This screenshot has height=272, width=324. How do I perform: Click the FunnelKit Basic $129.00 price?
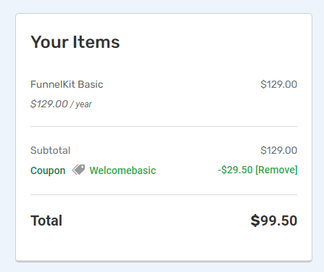279,84
